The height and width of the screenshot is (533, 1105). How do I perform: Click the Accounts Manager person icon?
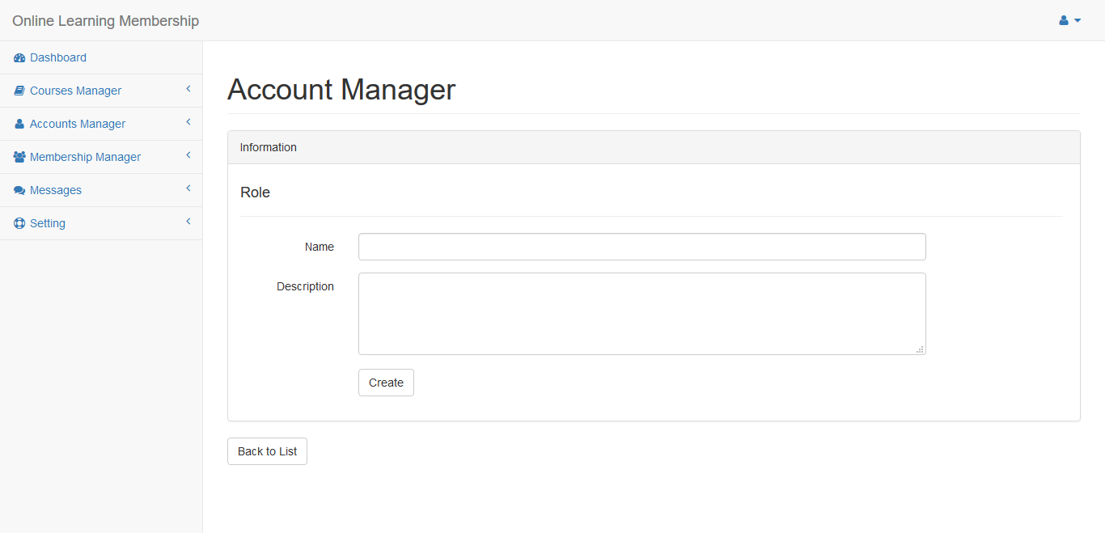(19, 125)
